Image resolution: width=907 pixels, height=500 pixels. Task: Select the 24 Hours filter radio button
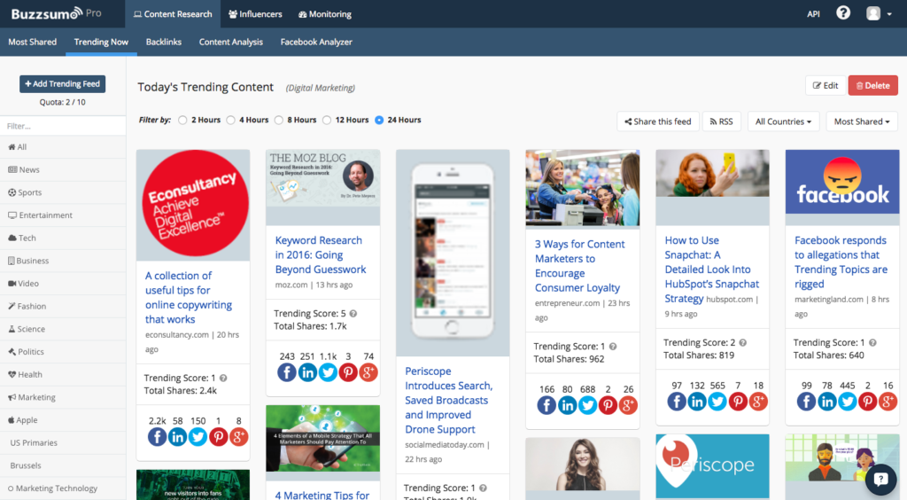click(x=379, y=121)
